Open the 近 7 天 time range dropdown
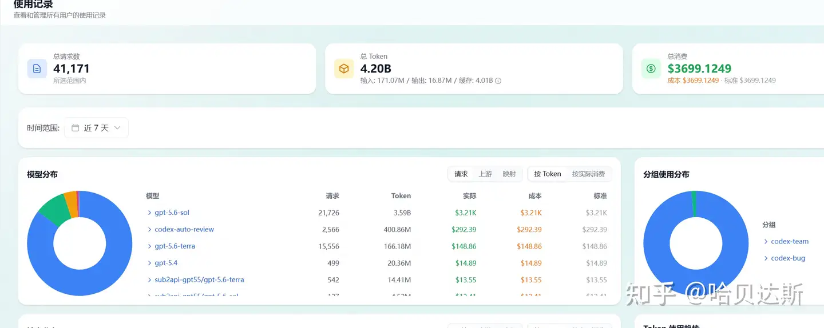The width and height of the screenshot is (824, 328). (x=96, y=128)
